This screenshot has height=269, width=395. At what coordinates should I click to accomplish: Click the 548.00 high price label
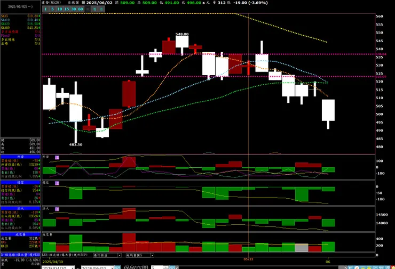coord(182,34)
